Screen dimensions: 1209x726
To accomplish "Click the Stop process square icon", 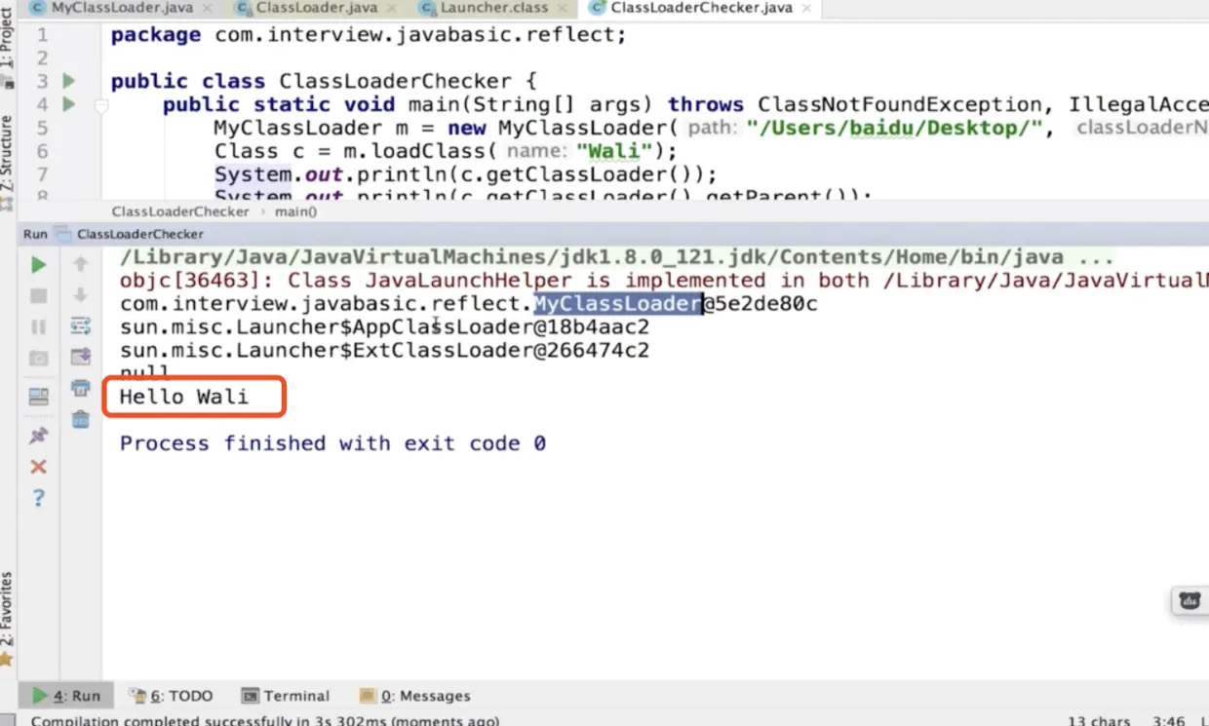I will click(38, 295).
